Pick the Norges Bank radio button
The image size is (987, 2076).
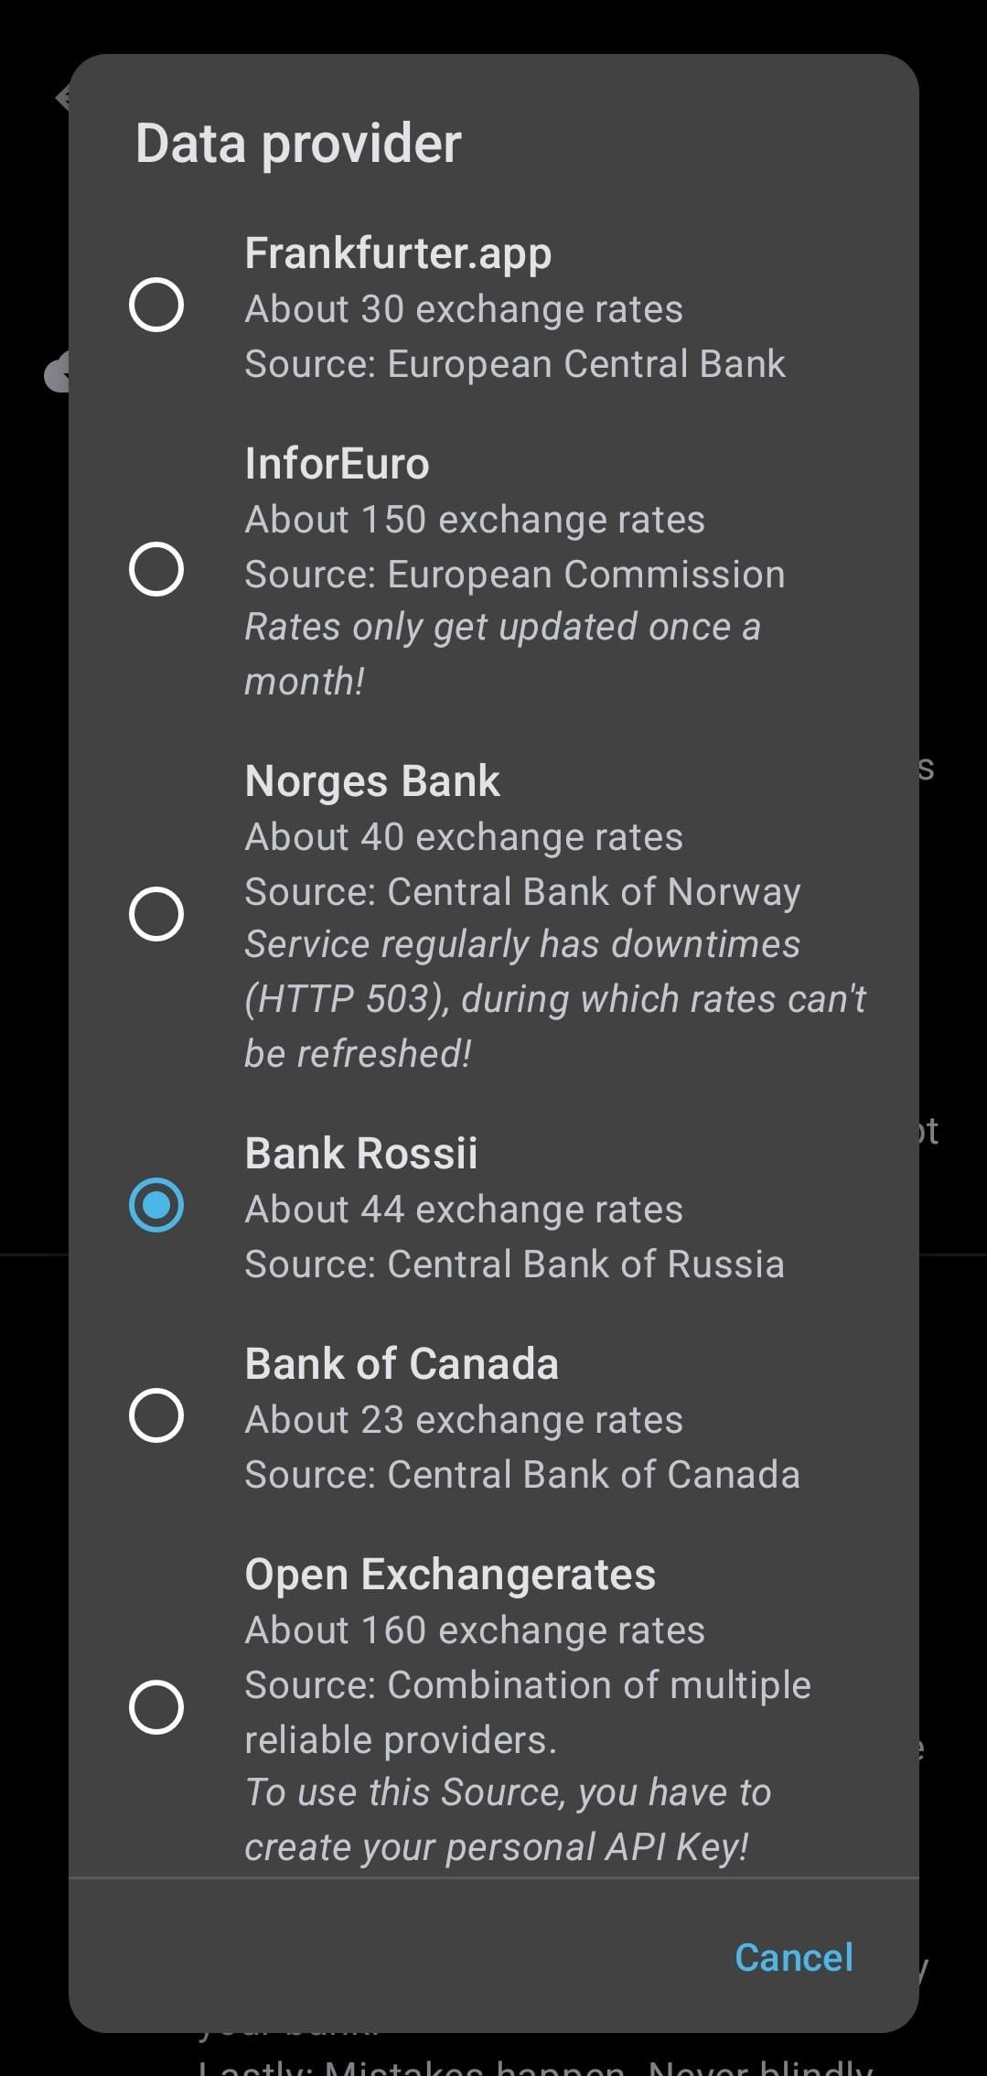[x=156, y=914]
